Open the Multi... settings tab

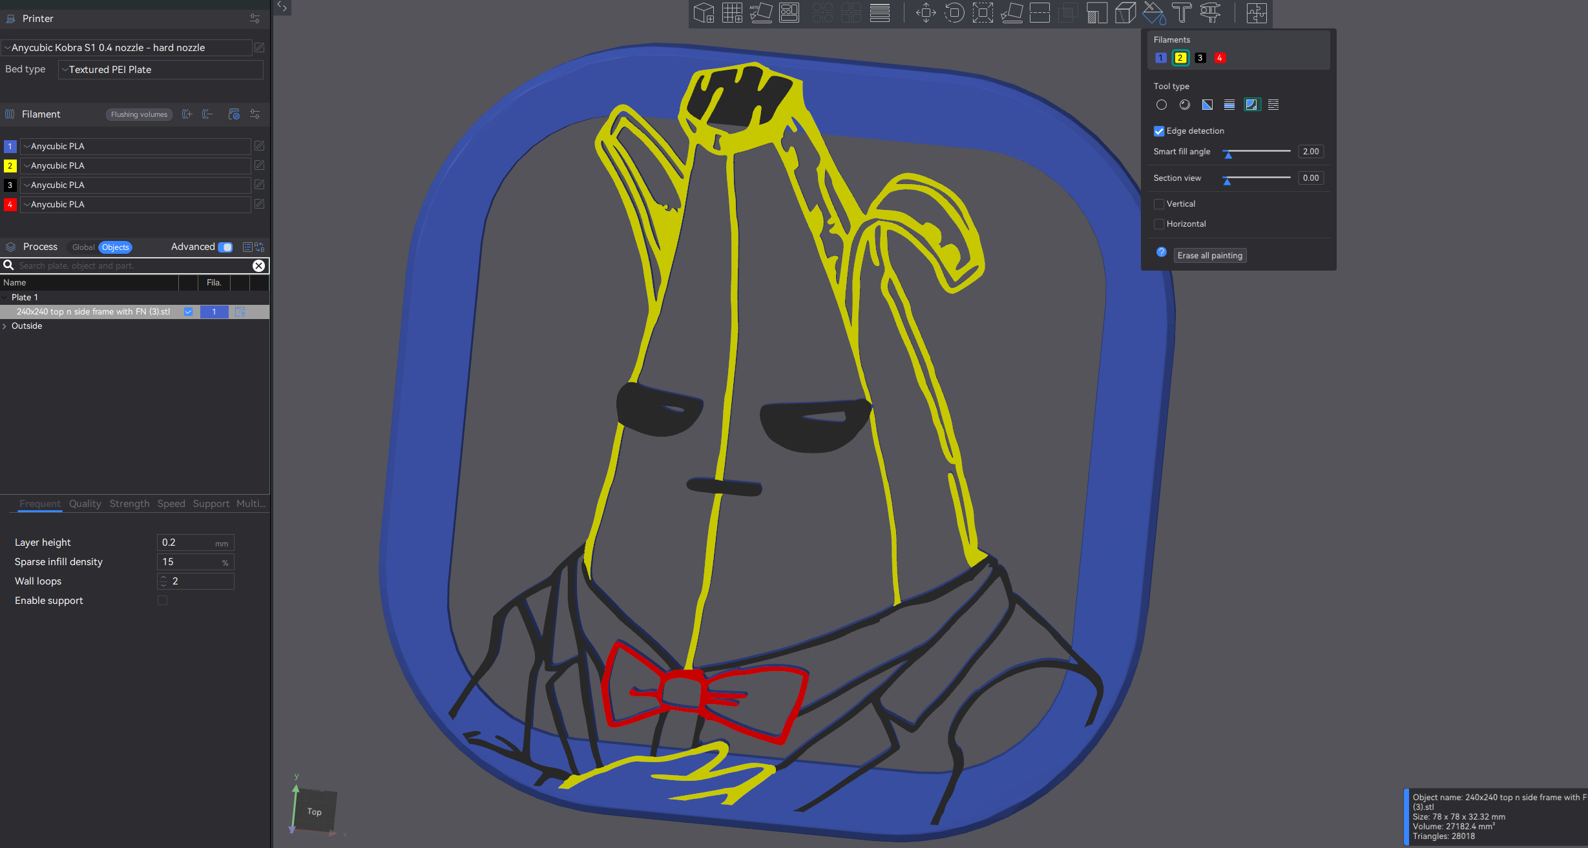pyautogui.click(x=251, y=504)
